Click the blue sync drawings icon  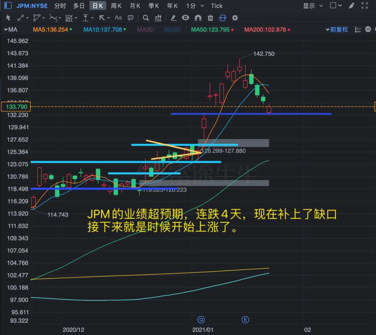click(x=222, y=18)
